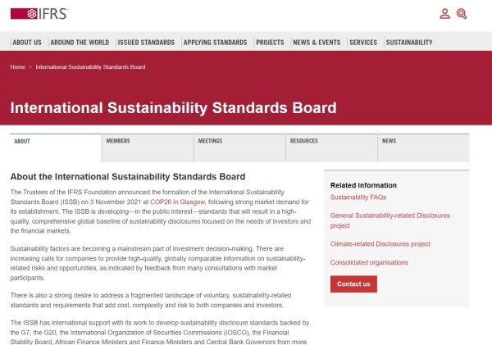Click heading About the International Sustainability Standards Board
Viewport: 492px width, 345px height.
tap(128, 176)
